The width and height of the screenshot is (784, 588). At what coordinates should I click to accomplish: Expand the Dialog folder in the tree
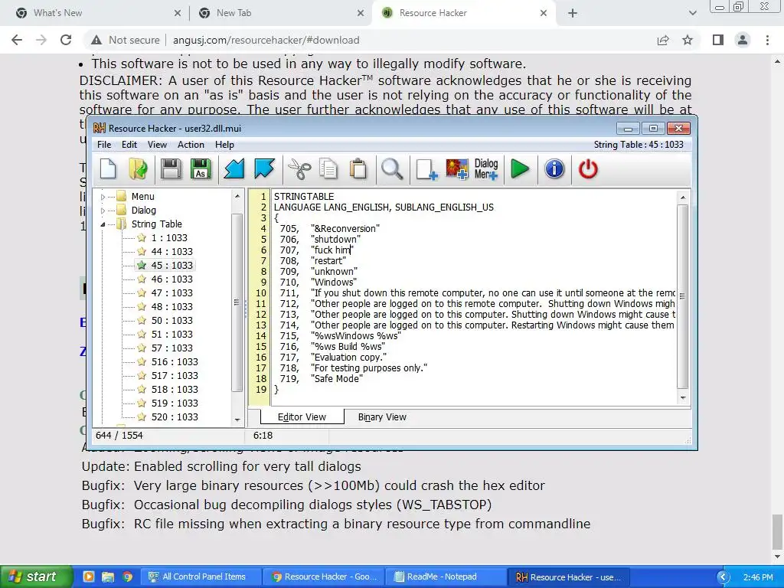(x=103, y=211)
